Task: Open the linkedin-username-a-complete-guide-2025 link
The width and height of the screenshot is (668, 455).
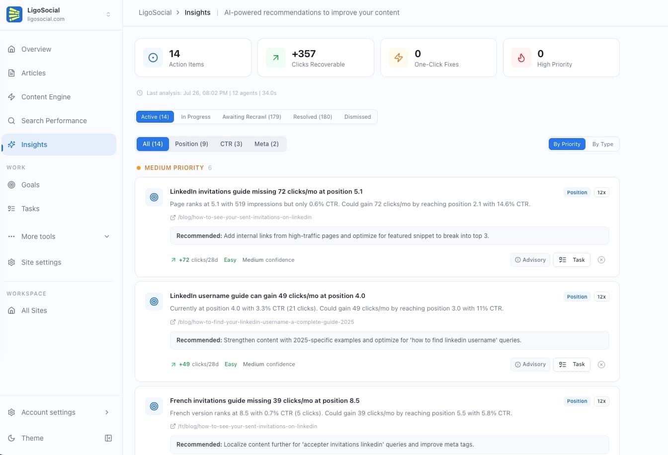Action: pyautogui.click(x=266, y=322)
